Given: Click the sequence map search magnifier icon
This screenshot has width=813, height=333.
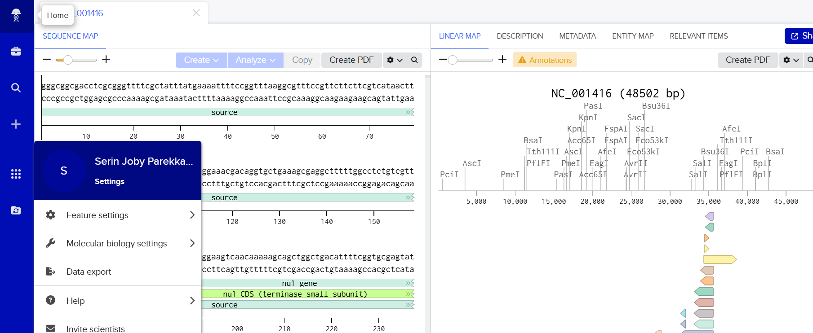Looking at the screenshot, I should coord(414,60).
